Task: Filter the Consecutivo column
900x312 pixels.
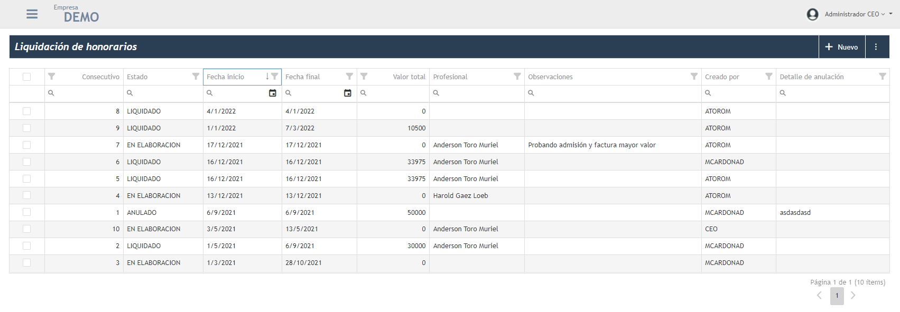Action: coord(51,77)
